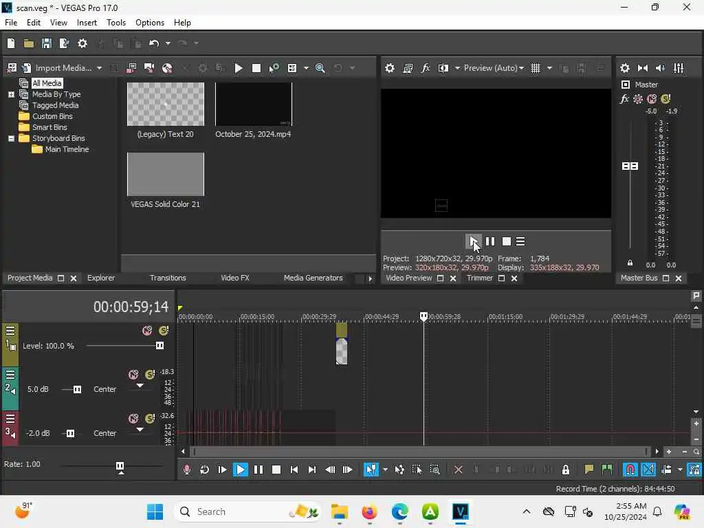The height and width of the screenshot is (528, 704).
Task: Pause playback in the Video Preview
Action: point(489,241)
